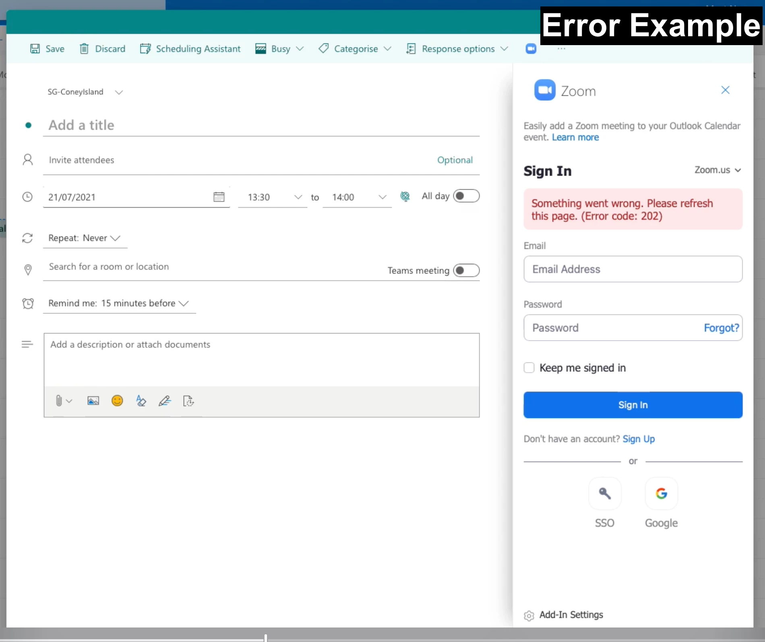This screenshot has width=765, height=642.
Task: Click the time zone globe icon
Action: 405,196
